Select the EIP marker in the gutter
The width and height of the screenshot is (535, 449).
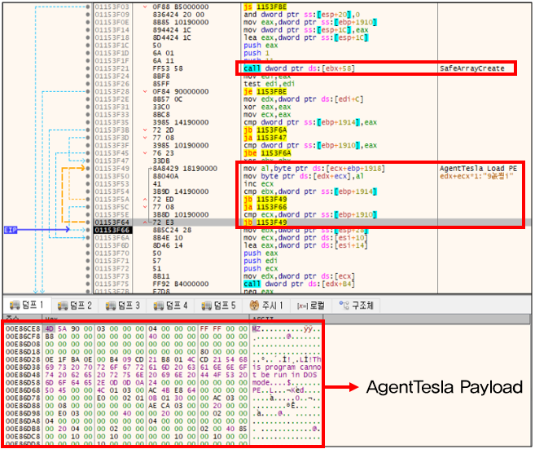(11, 230)
